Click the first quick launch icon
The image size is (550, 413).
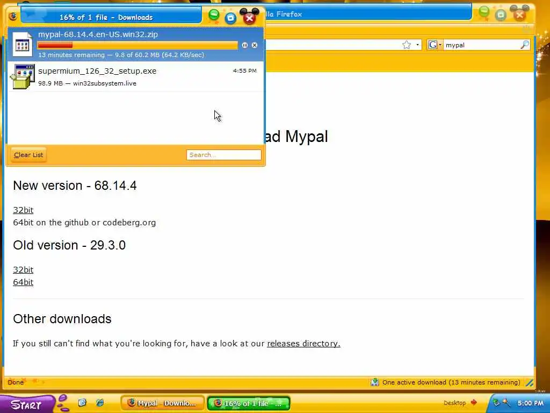pos(82,403)
